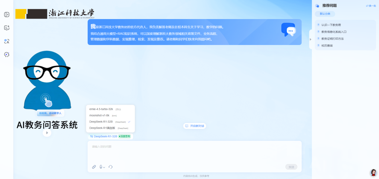
Task: Open the Chinese-English translation icon
Action: (7, 41)
